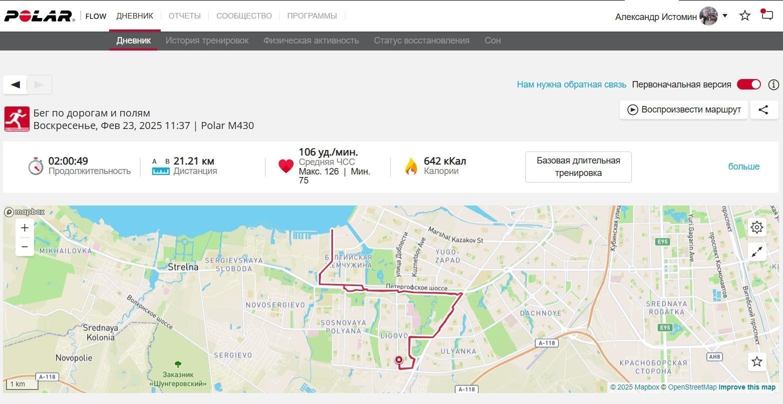This screenshot has height=404, width=783.
Task: Toggle the Первоначальная версия switch
Action: pyautogui.click(x=749, y=84)
